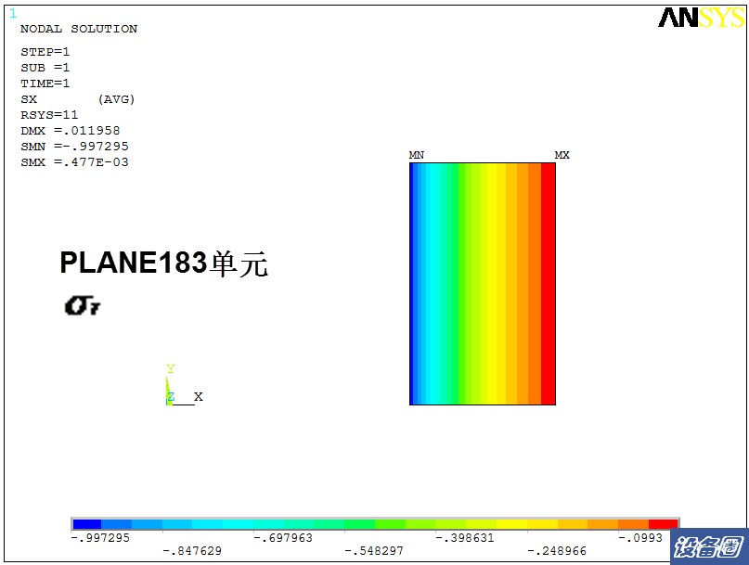Click the MX maximum marker label

[x=562, y=155]
